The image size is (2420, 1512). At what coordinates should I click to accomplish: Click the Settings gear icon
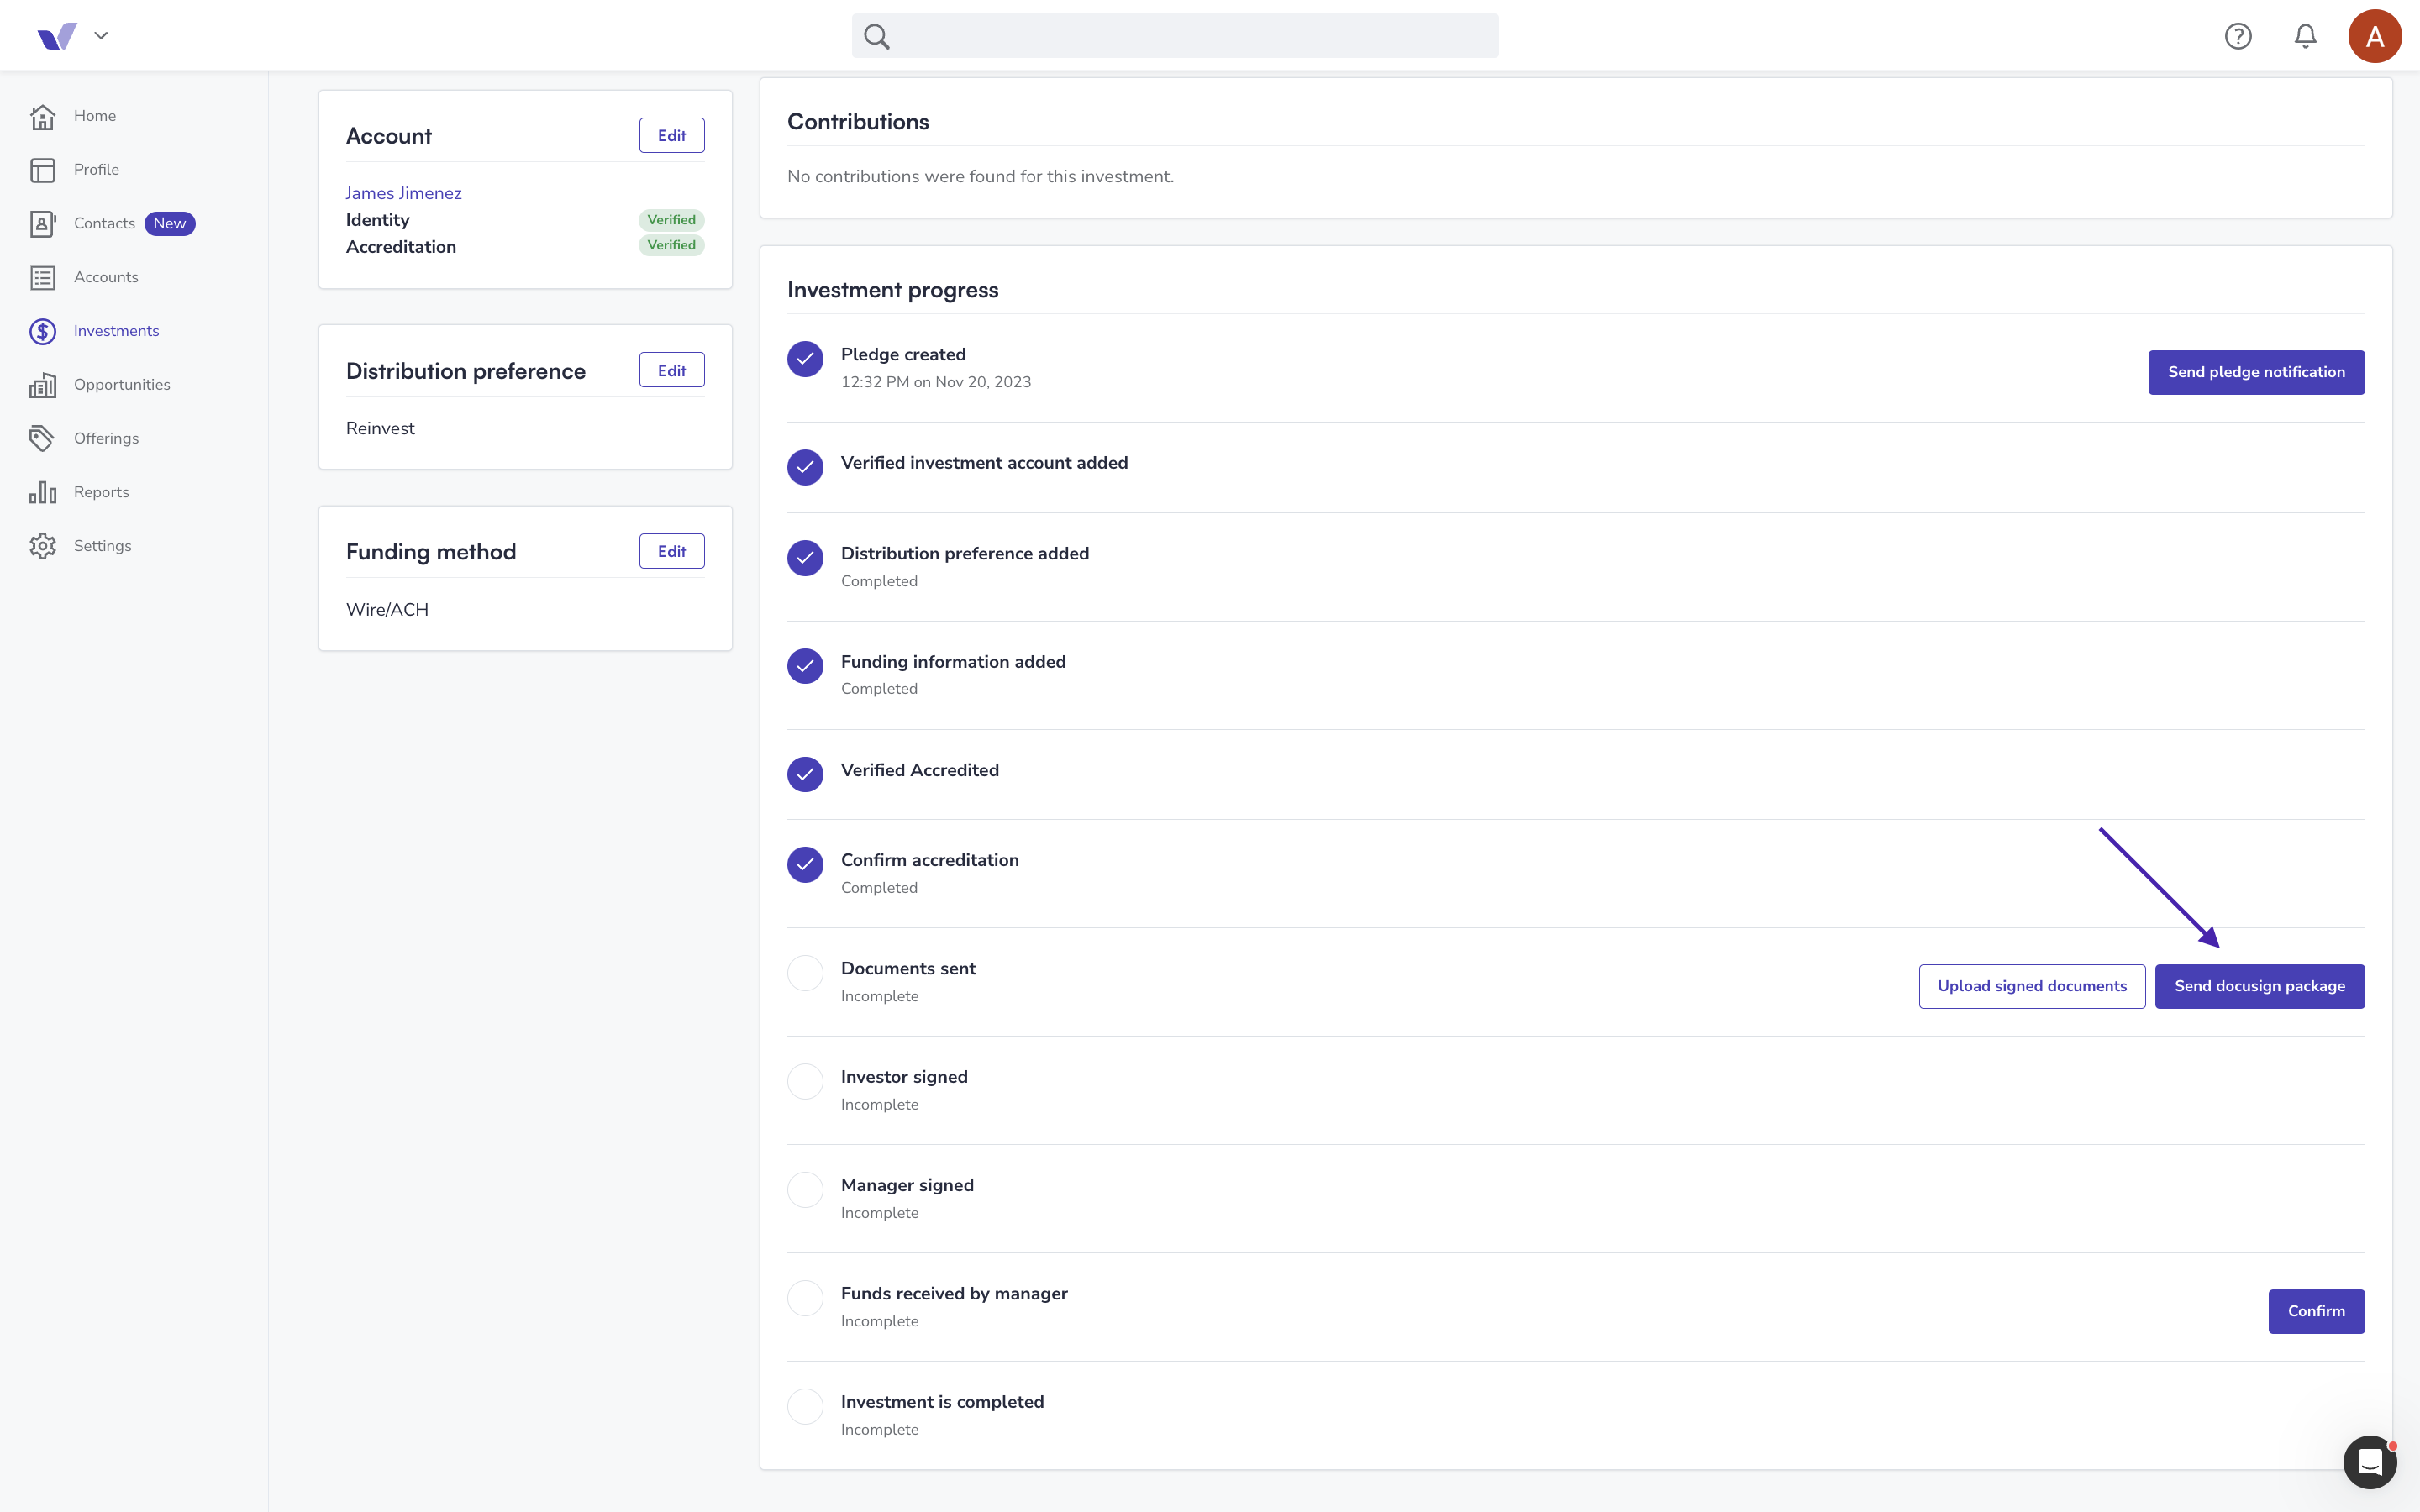[42, 546]
